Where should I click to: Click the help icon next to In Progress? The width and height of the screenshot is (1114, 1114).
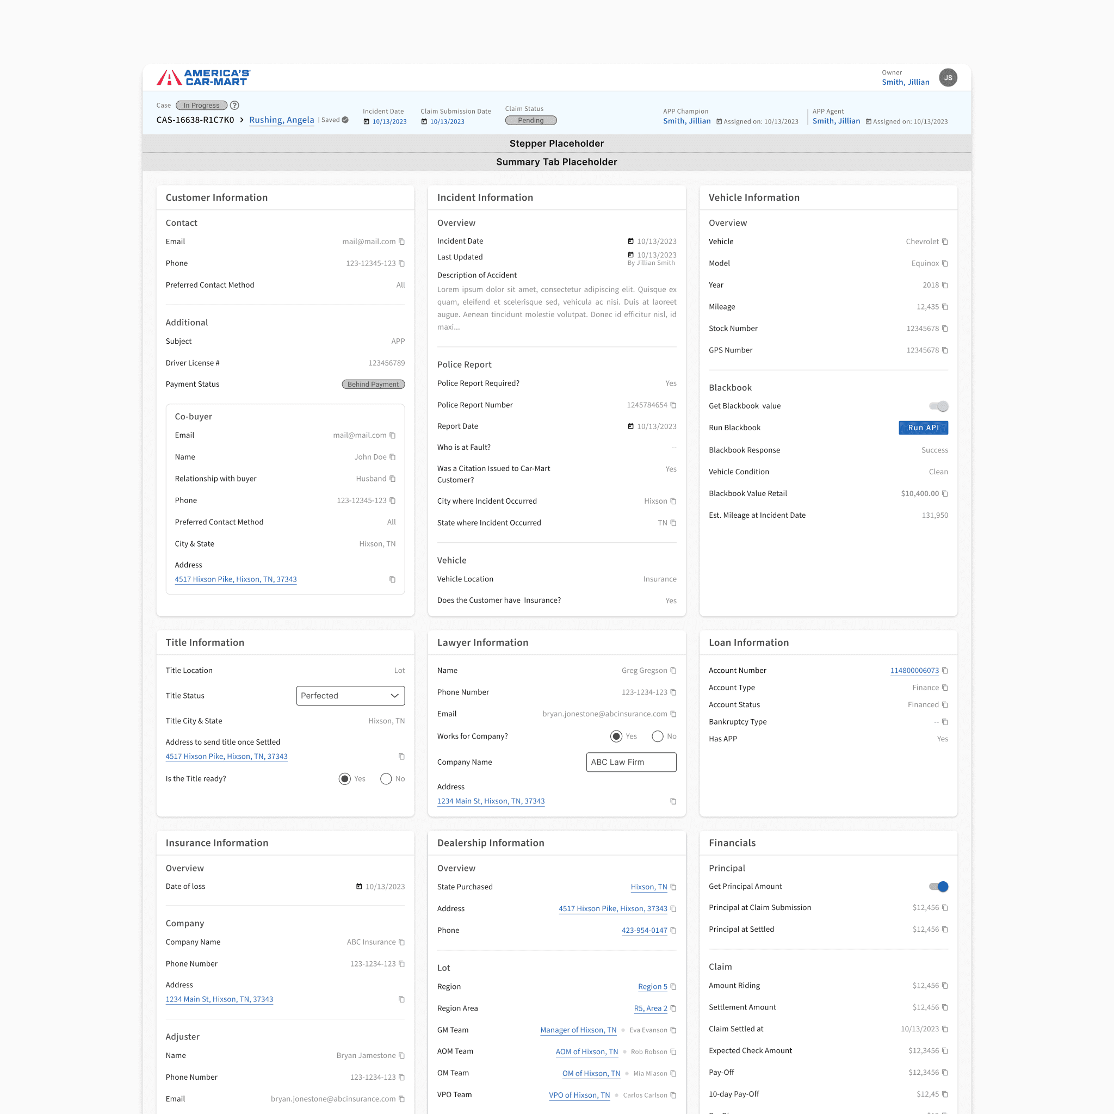(x=234, y=106)
